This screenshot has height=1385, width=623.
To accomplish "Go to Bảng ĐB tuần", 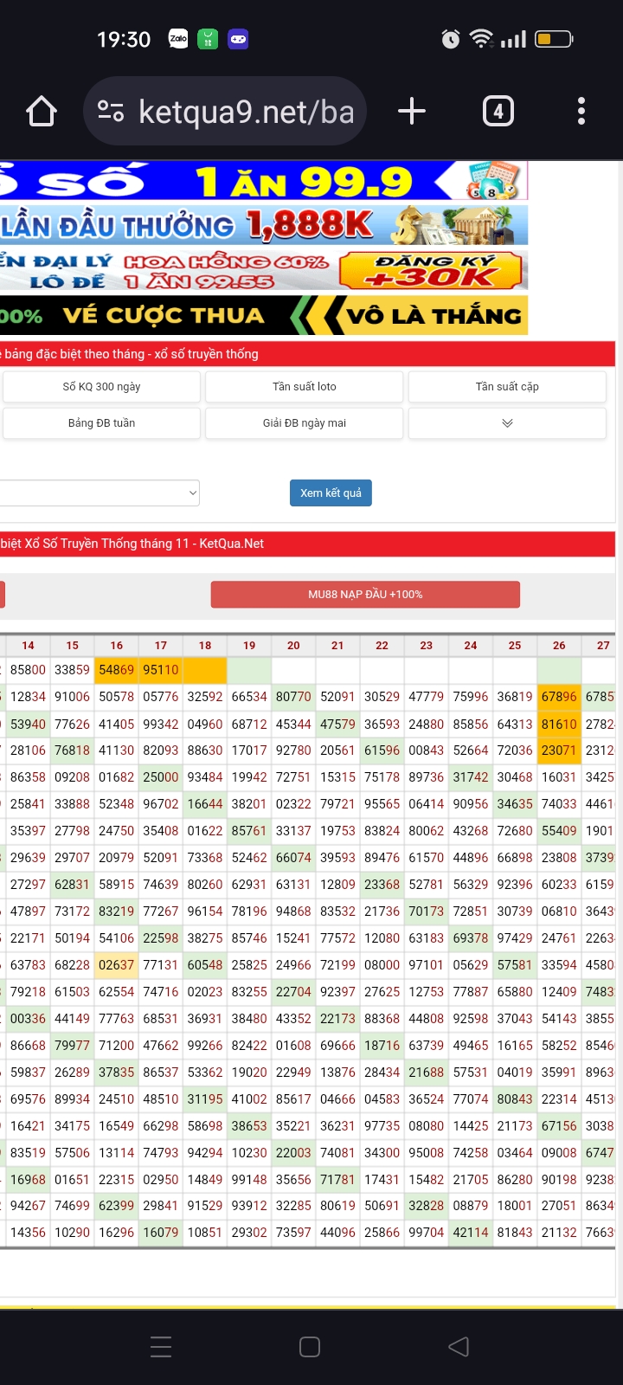I will tap(101, 423).
